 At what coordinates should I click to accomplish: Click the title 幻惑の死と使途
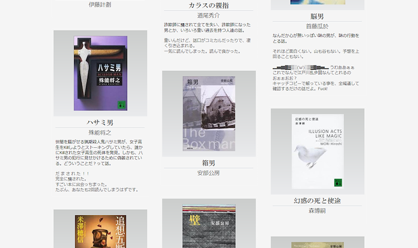click(x=317, y=201)
